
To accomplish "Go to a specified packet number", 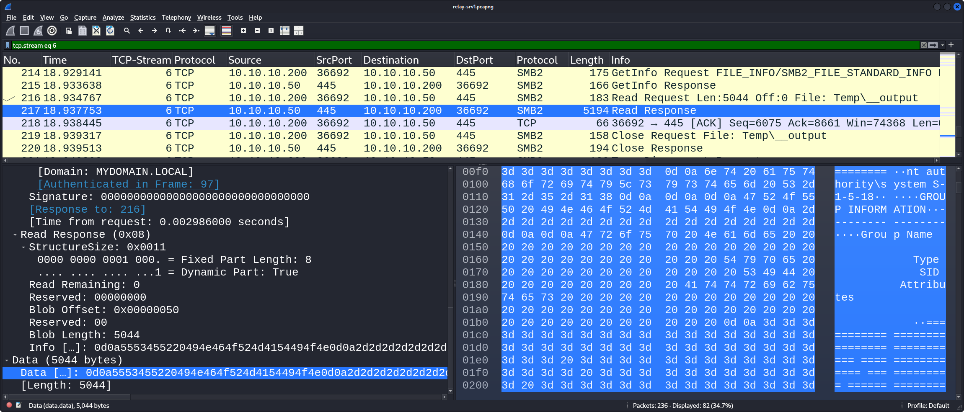I will pyautogui.click(x=168, y=31).
